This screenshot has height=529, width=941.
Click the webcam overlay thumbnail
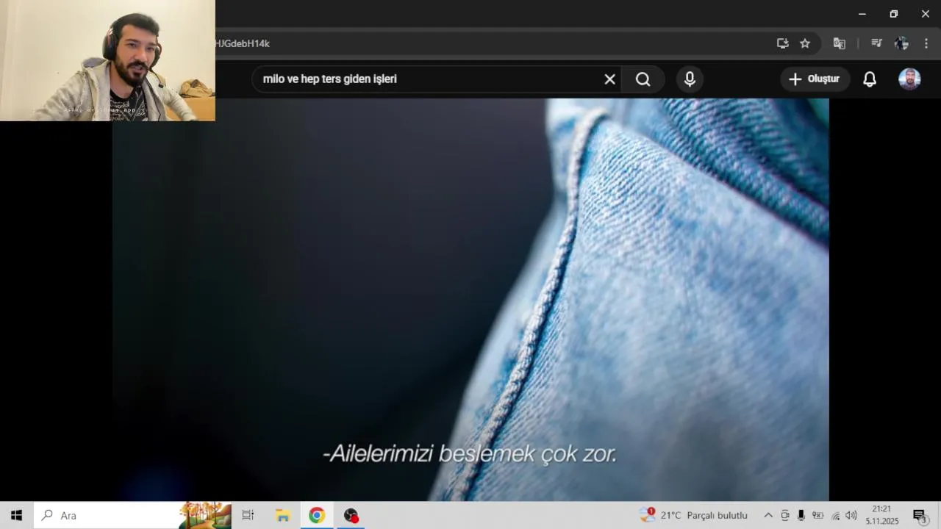click(x=107, y=60)
